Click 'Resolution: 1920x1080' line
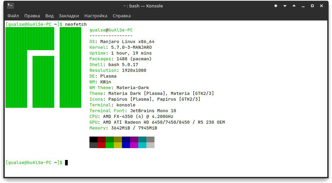 click(x=118, y=70)
